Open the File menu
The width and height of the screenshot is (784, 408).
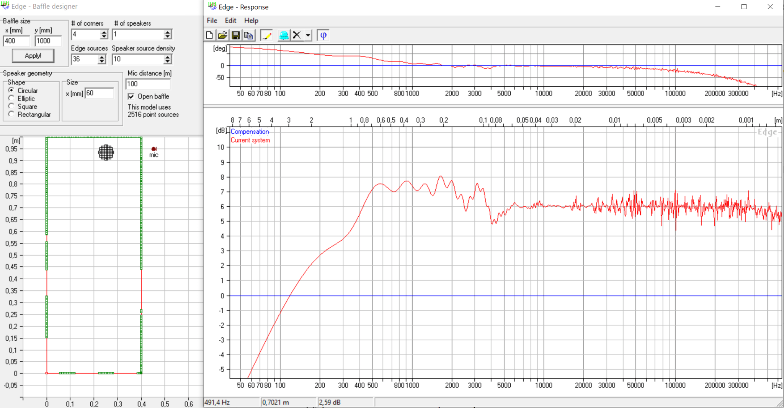point(212,21)
